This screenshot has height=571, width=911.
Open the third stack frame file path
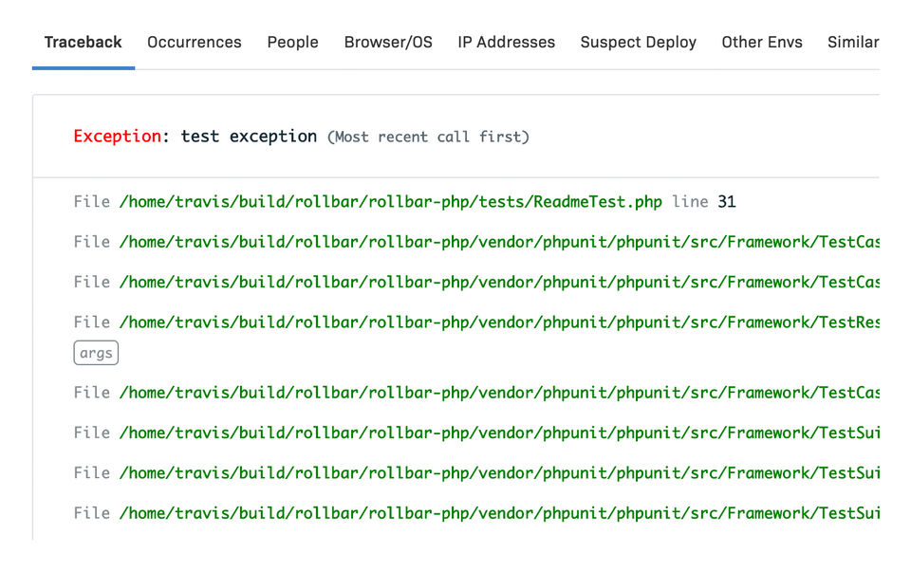499,282
